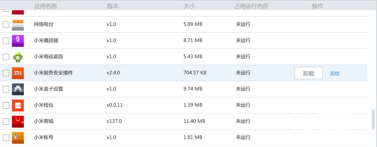The width and height of the screenshot is (377, 147).
Task: Tick the 小米播放器 checkbox
Action: click(6, 41)
